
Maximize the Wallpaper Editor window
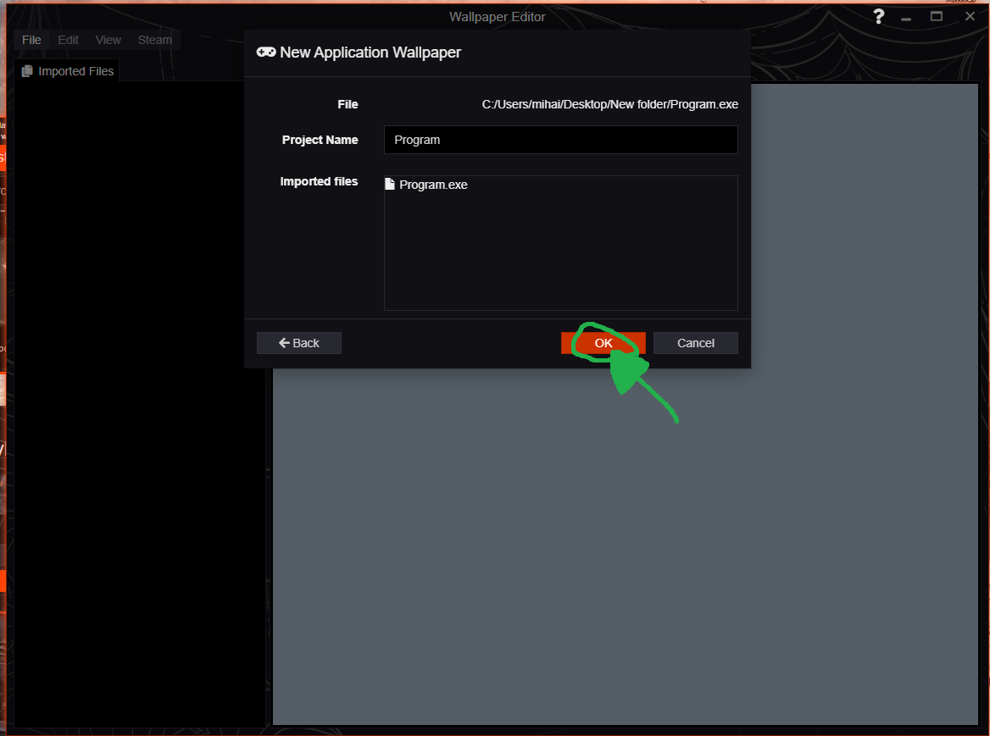point(937,17)
